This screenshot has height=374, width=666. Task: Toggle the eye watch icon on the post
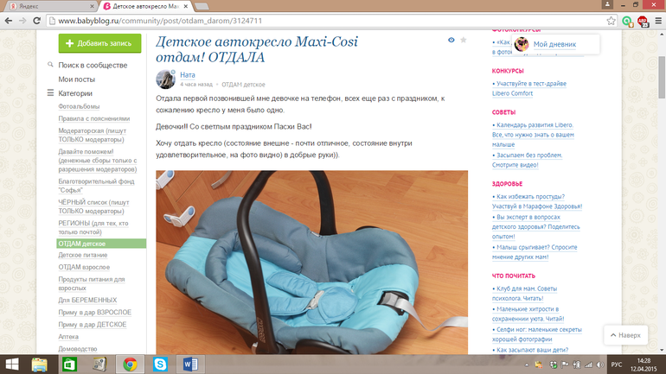click(451, 41)
